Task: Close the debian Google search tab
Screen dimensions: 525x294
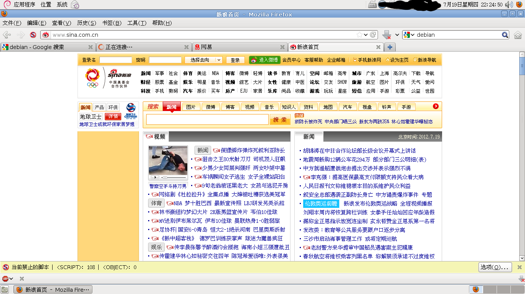Action: 91,47
